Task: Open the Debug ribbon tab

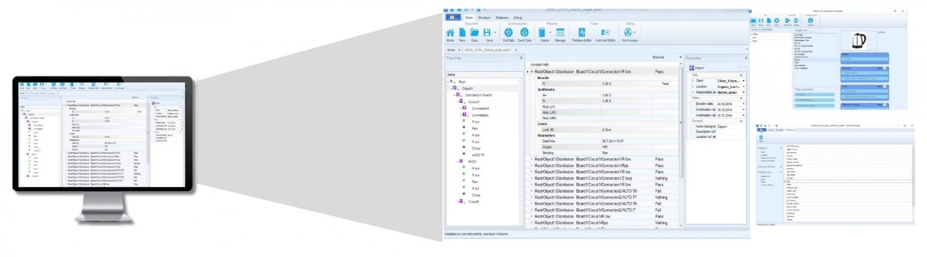Action: pyautogui.click(x=518, y=17)
